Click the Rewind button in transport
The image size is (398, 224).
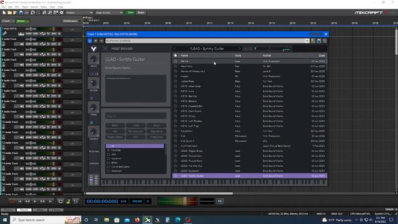[27, 202]
